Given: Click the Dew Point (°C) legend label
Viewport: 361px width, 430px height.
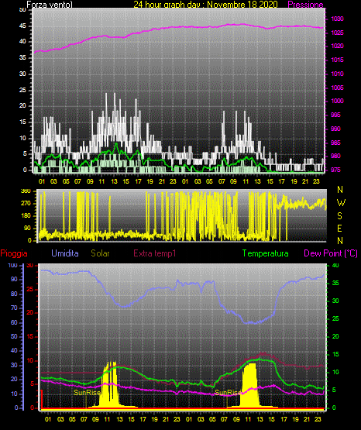Looking at the screenshot, I should [331, 253].
